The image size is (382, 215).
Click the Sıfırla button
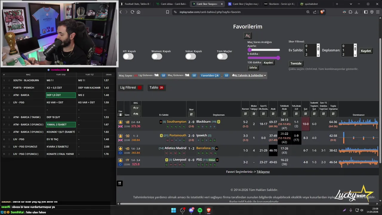tap(253, 67)
